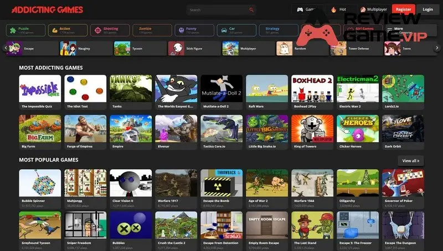Open Escape the Bomb thumbnail
Image resolution: width=443 pixels, height=251 pixels.
click(221, 183)
